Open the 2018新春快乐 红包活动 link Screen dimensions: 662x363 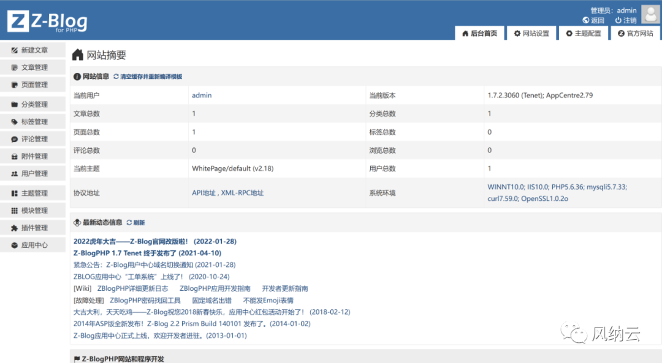coord(212,312)
